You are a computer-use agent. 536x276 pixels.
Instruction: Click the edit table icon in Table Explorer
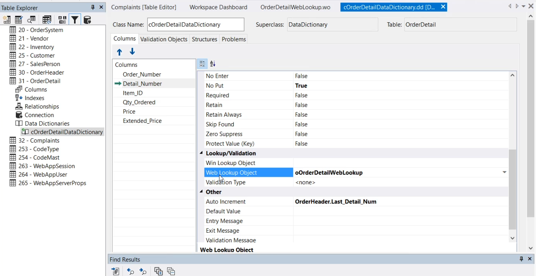tap(19, 20)
